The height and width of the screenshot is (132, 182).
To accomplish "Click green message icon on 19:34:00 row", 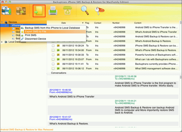I will pos(58,50).
